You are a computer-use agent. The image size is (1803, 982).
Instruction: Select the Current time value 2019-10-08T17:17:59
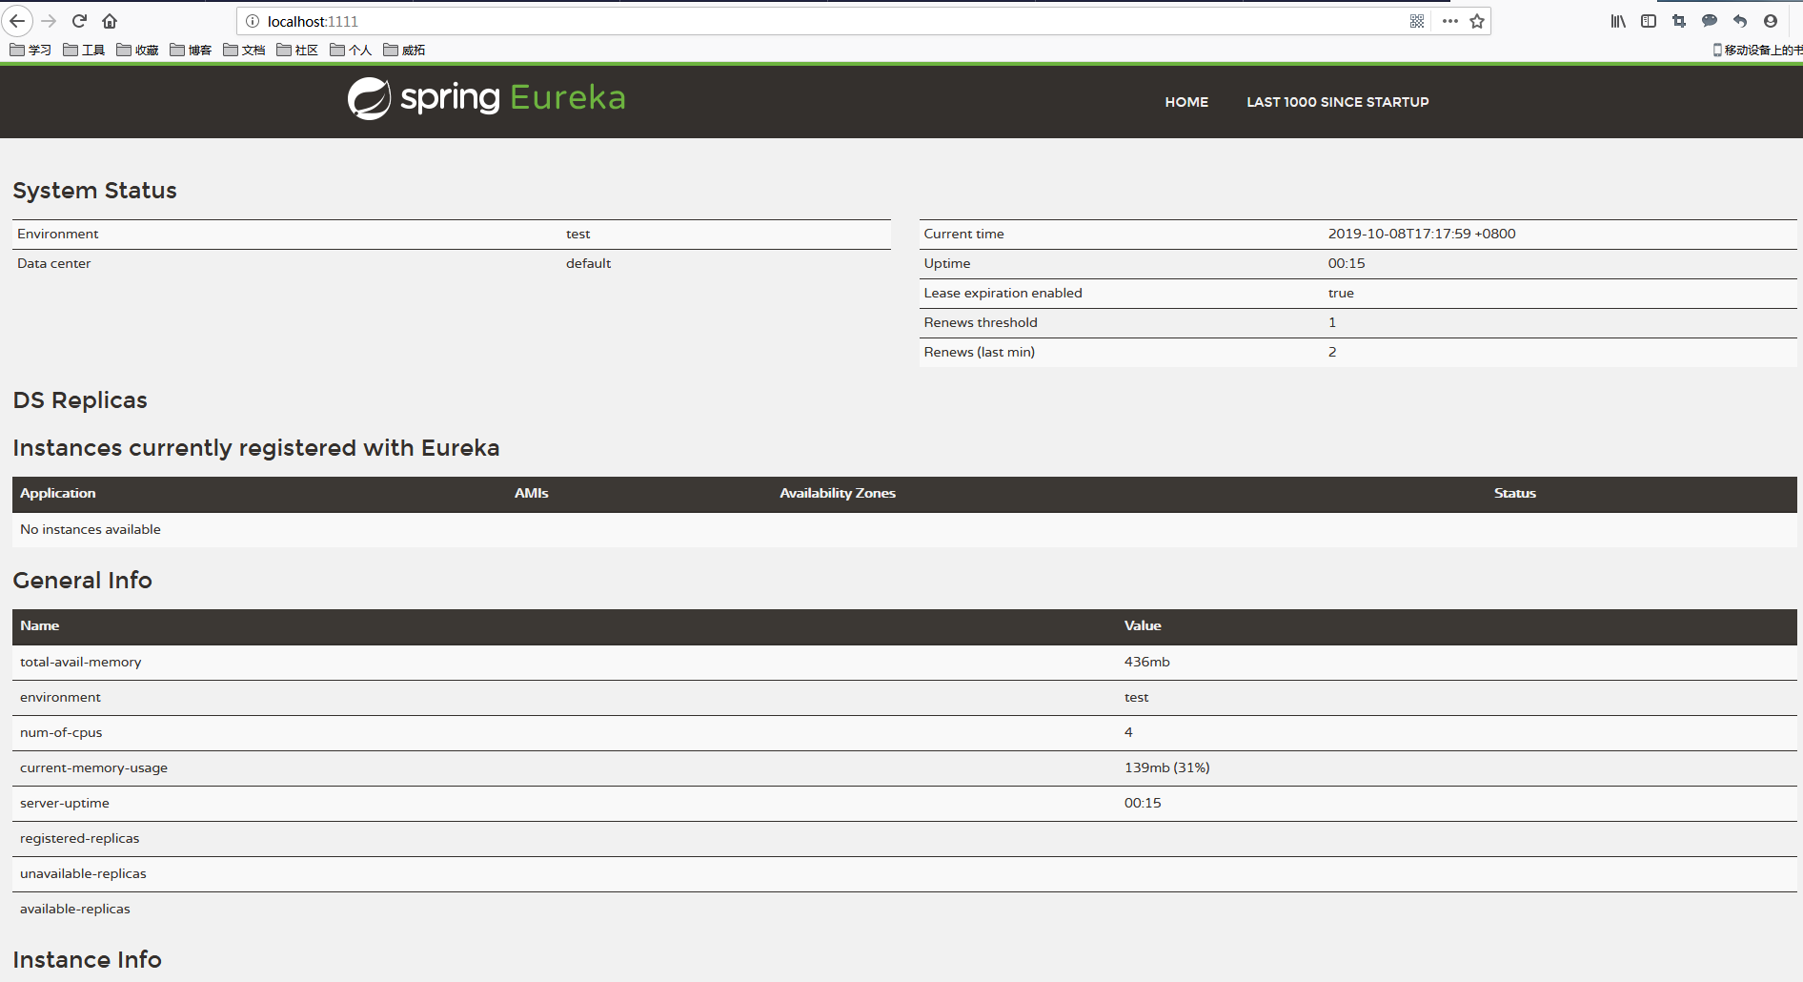(1422, 234)
